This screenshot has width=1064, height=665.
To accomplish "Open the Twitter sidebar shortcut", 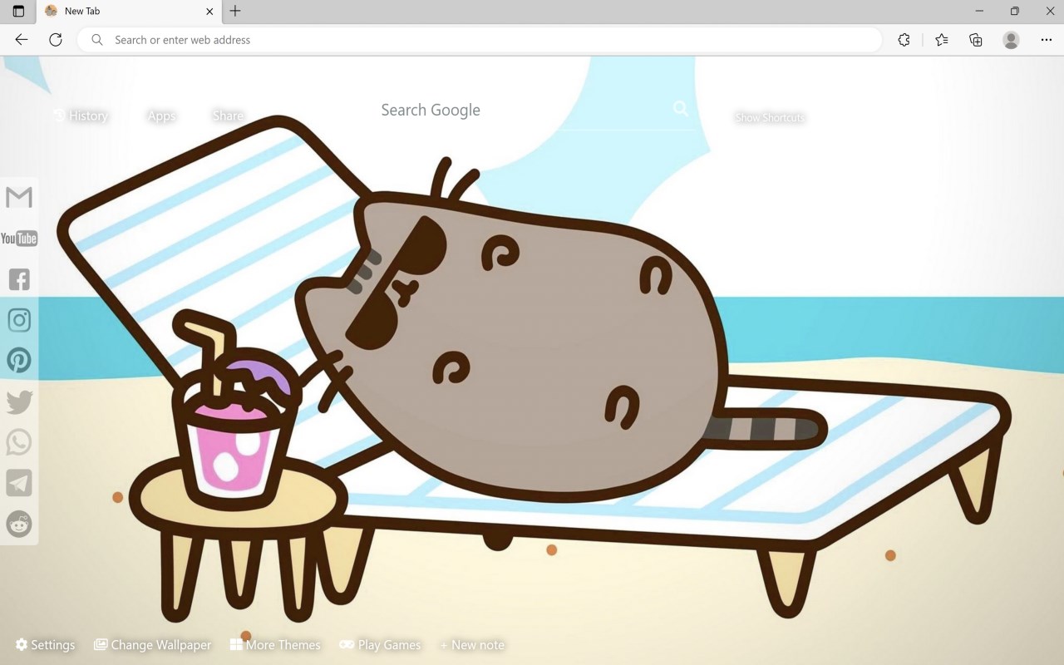I will [19, 401].
